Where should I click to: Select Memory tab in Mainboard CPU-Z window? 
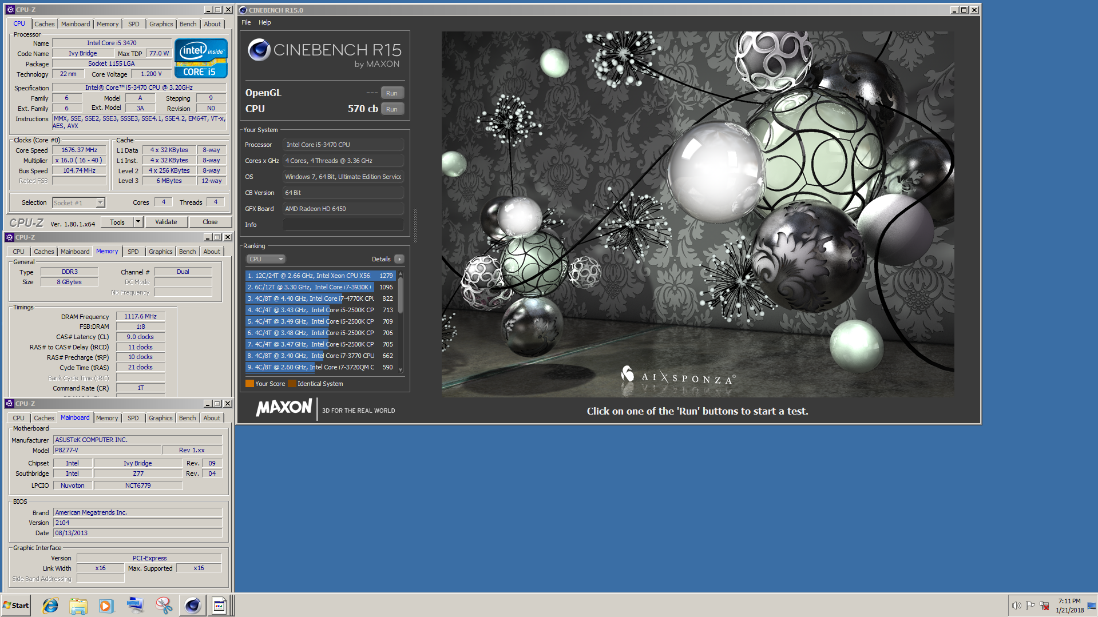[x=107, y=418]
